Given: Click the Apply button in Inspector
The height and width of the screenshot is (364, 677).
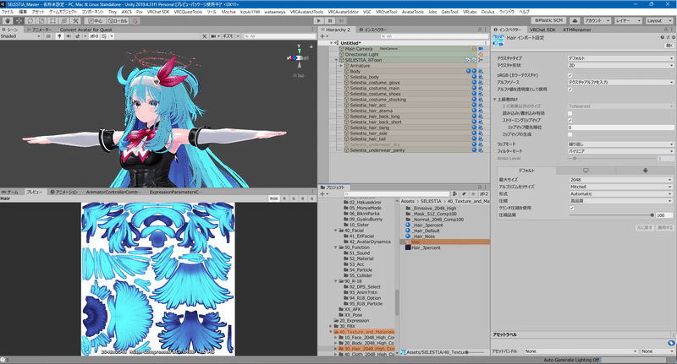Looking at the screenshot, I should [x=665, y=227].
